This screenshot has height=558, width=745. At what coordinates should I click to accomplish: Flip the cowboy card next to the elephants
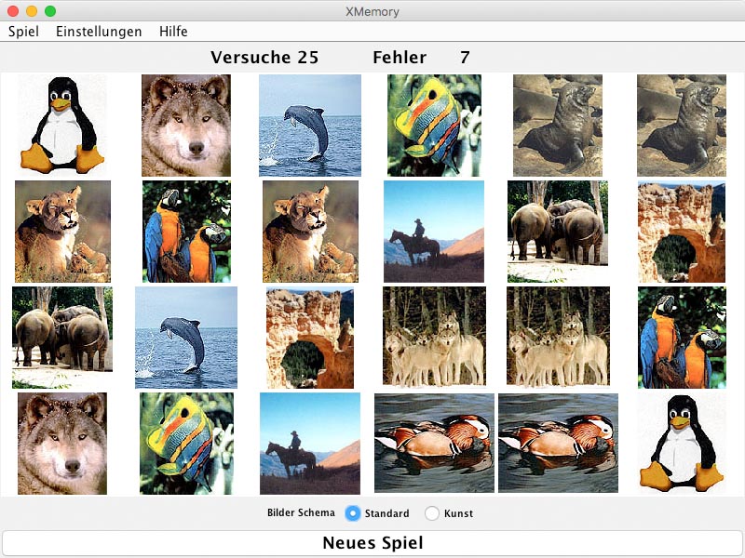click(x=434, y=232)
